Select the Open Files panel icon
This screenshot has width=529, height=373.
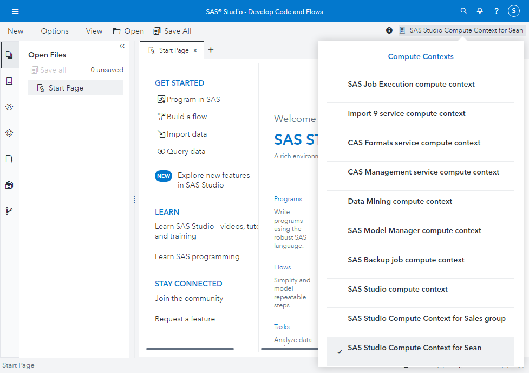coord(9,54)
